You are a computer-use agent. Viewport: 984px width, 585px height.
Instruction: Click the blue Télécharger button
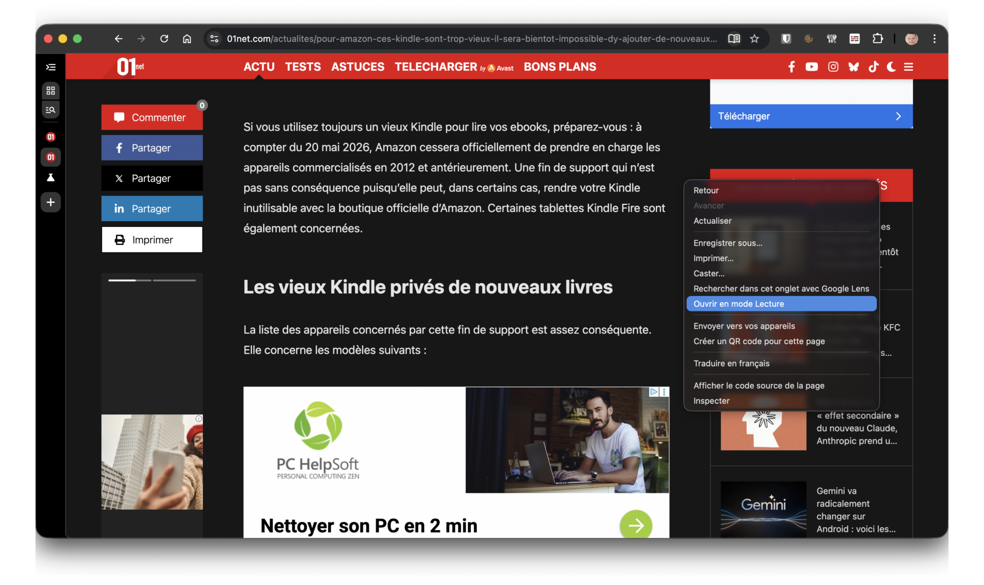pos(811,116)
